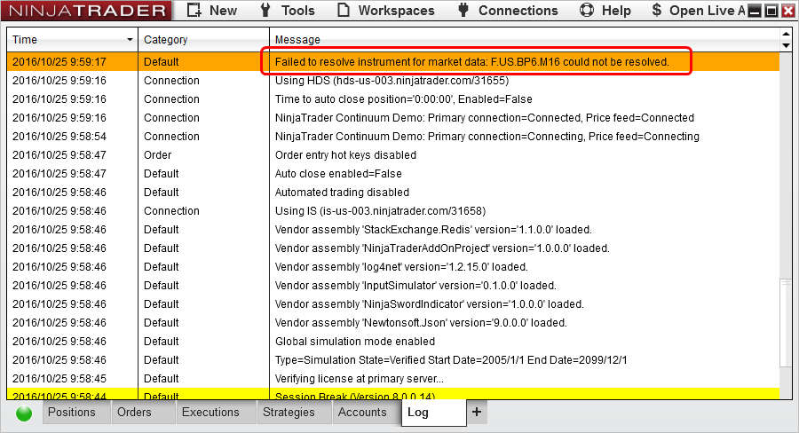Viewport: 799px width, 433px height.
Task: Select the Log tab
Action: (433, 412)
